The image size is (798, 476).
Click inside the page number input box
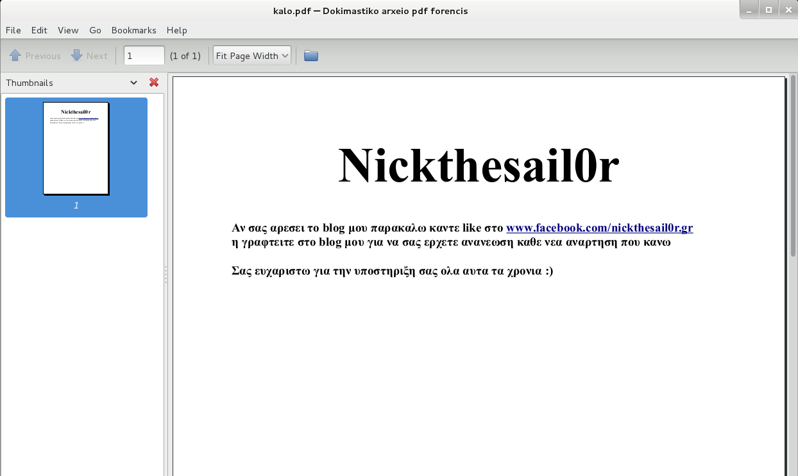(144, 55)
